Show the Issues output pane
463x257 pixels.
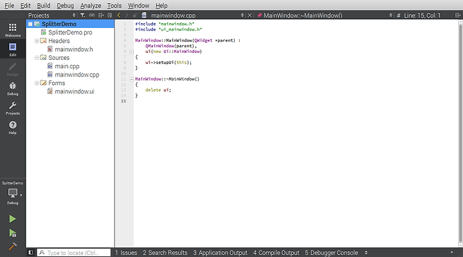click(126, 253)
